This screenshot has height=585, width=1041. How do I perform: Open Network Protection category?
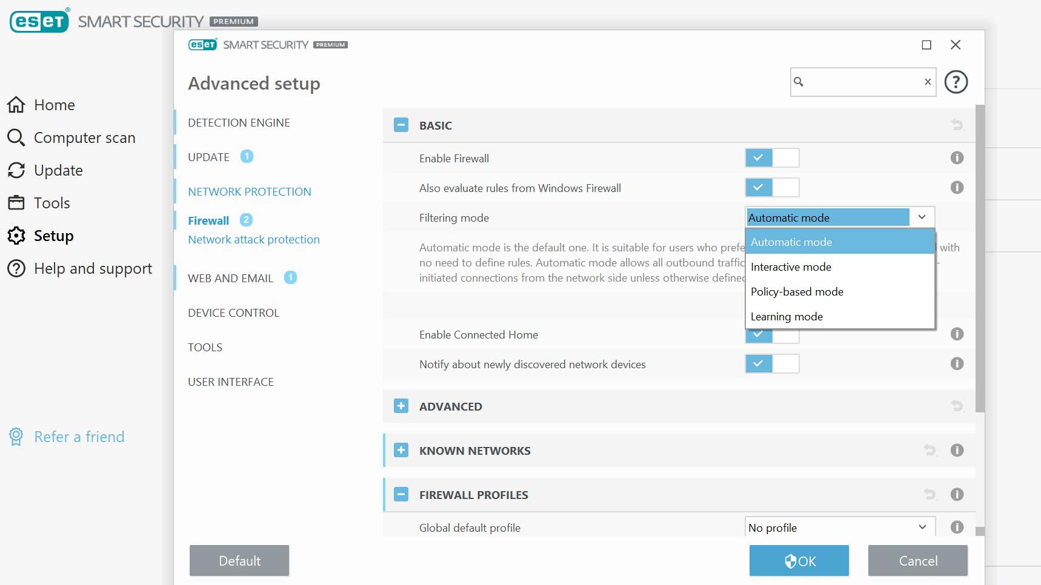(x=249, y=191)
